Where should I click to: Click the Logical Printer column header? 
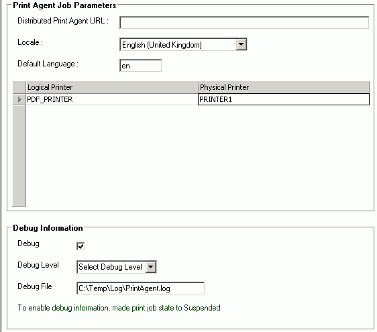[112, 87]
